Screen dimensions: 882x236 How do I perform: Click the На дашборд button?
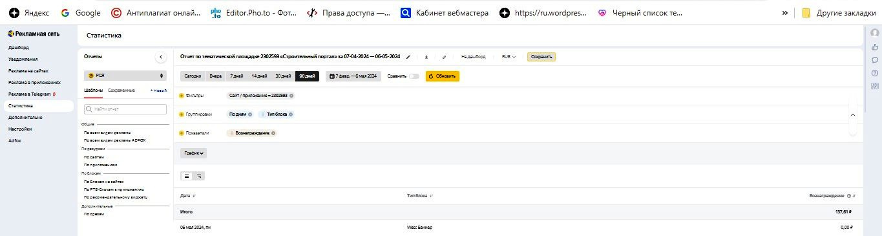click(473, 57)
